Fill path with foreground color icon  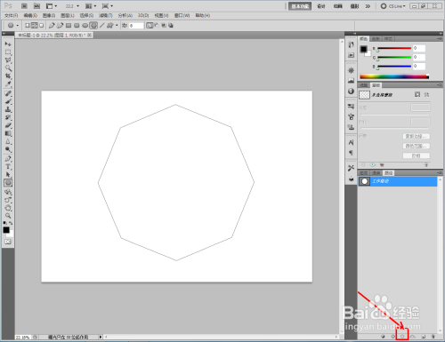[x=383, y=337]
